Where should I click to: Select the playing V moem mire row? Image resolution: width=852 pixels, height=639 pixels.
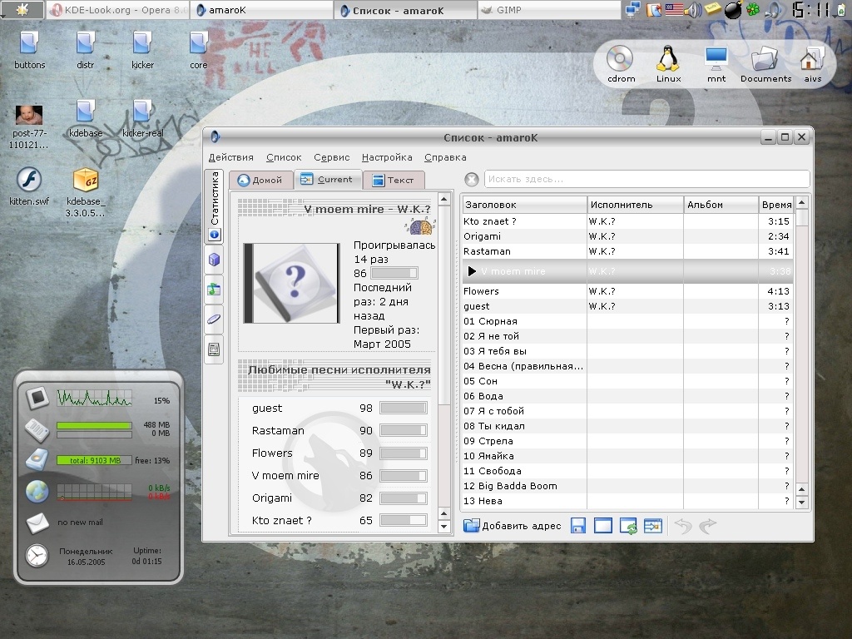coord(627,271)
